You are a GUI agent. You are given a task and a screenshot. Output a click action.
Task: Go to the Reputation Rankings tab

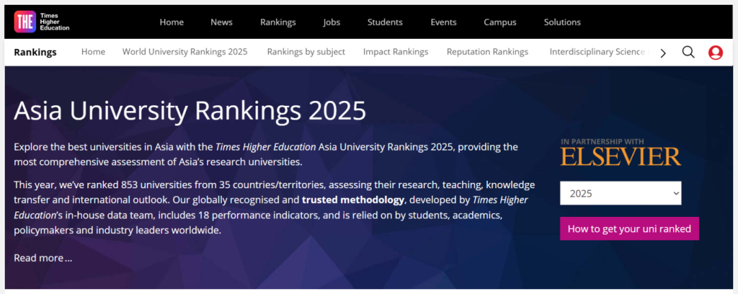[487, 52]
